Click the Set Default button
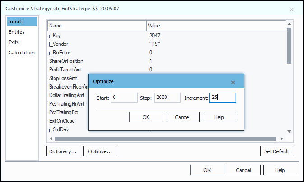 coord(277,151)
